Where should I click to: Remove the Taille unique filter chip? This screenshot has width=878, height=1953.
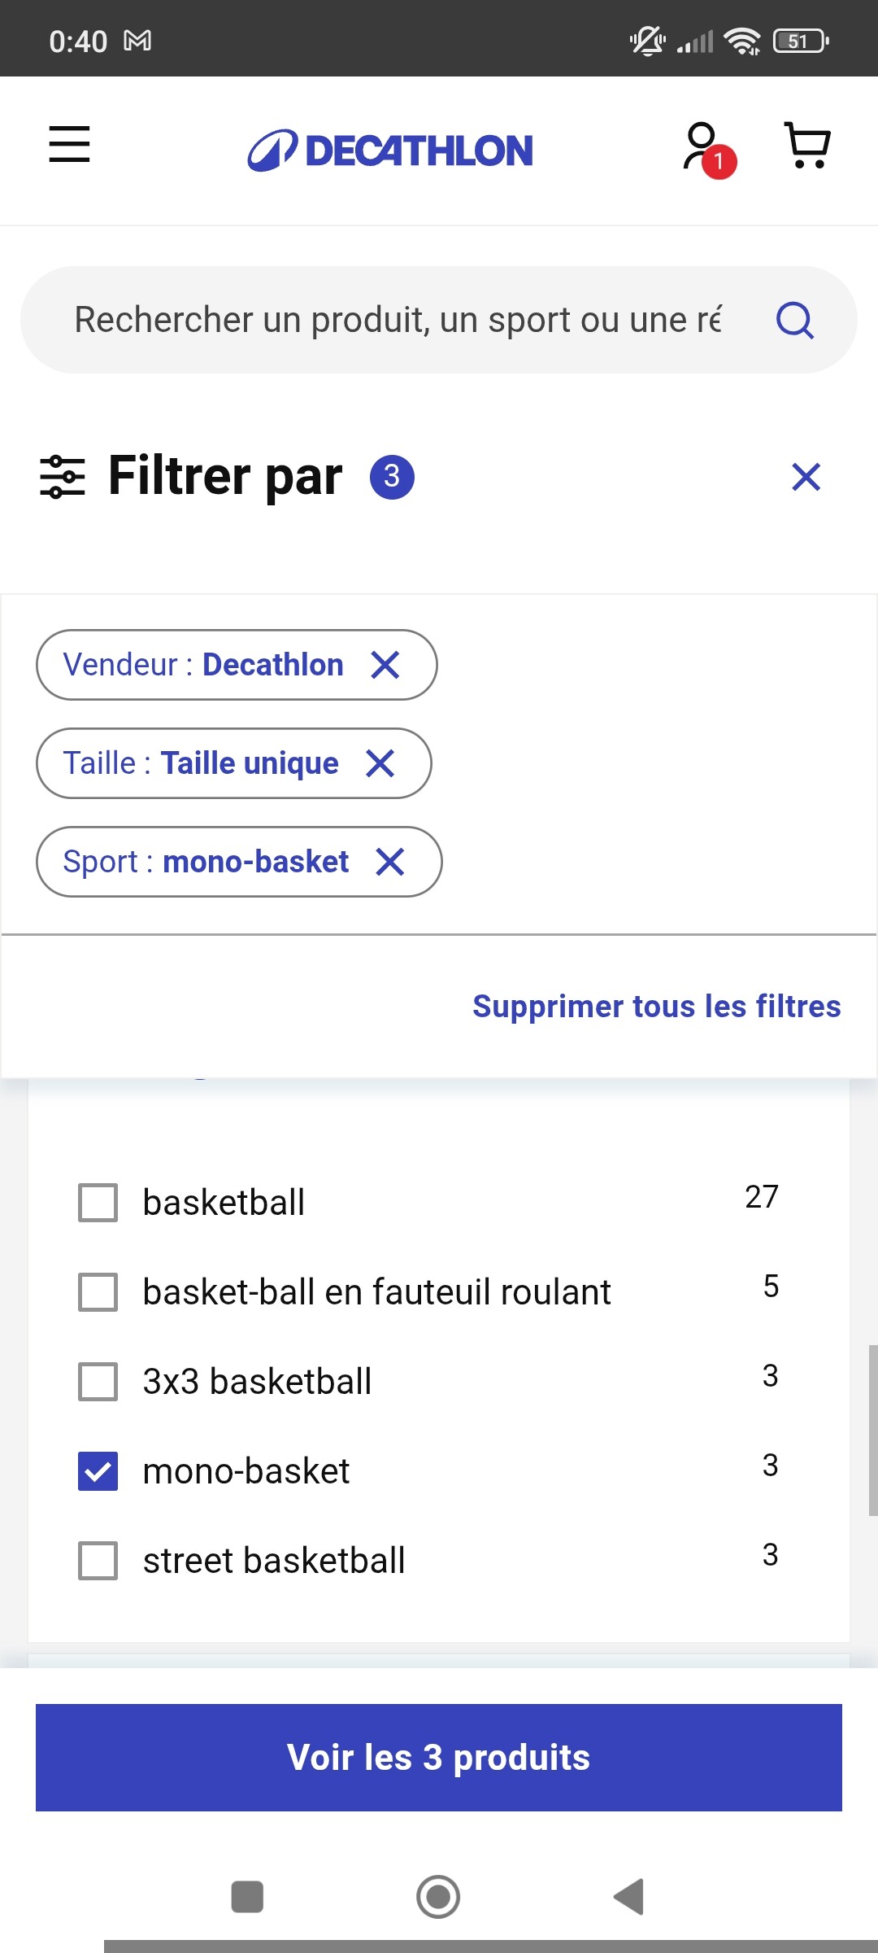coord(380,763)
